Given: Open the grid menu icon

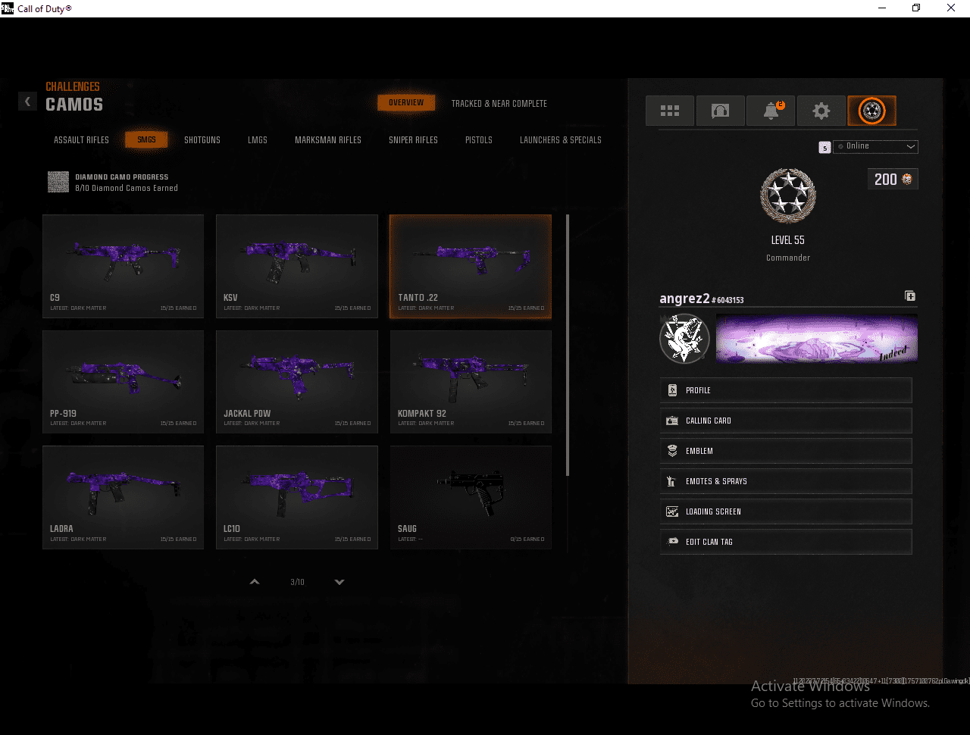Looking at the screenshot, I should 670,111.
